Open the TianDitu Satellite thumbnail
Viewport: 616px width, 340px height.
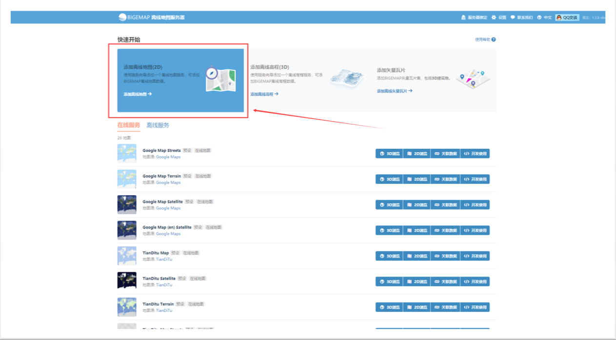point(127,281)
